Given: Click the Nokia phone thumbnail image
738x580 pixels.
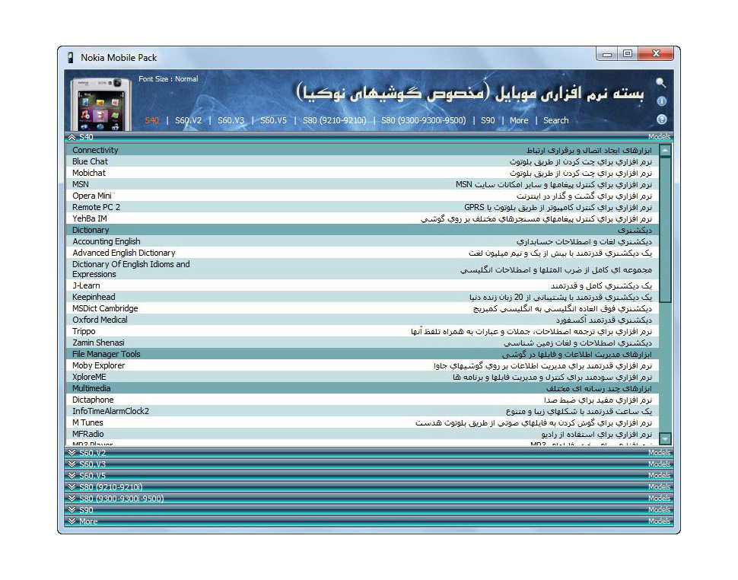Looking at the screenshot, I should click(x=100, y=104).
